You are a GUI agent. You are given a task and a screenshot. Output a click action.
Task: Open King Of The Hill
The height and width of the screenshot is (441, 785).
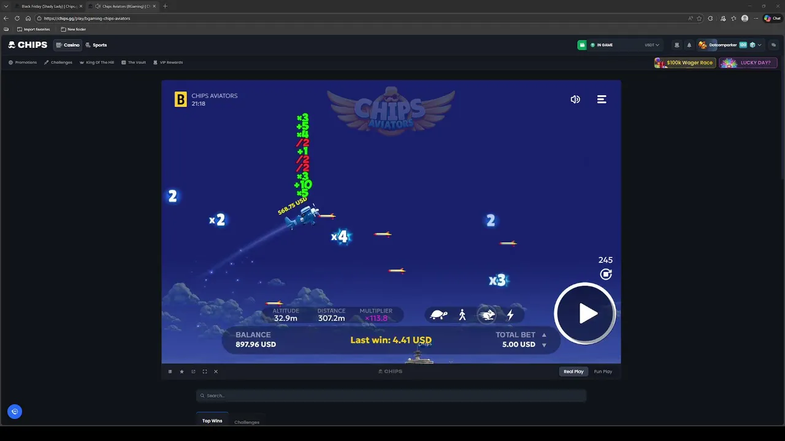97,62
